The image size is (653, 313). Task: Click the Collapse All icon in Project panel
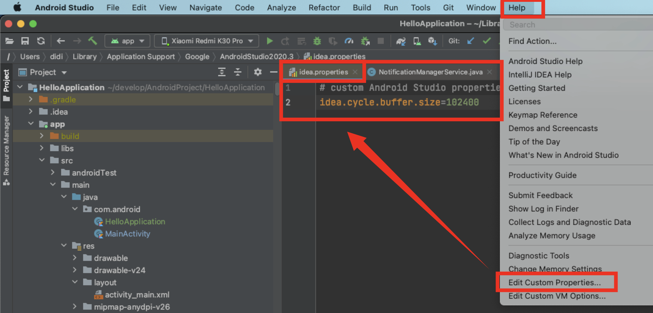237,72
